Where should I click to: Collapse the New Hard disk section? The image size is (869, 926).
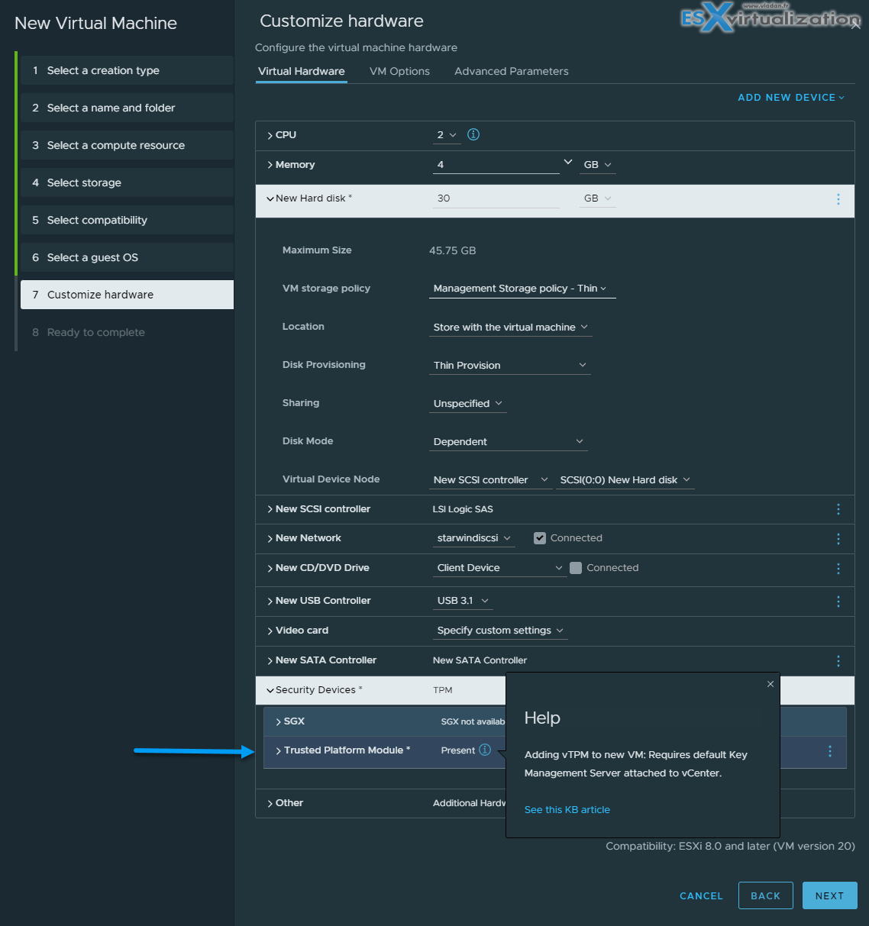(x=270, y=198)
